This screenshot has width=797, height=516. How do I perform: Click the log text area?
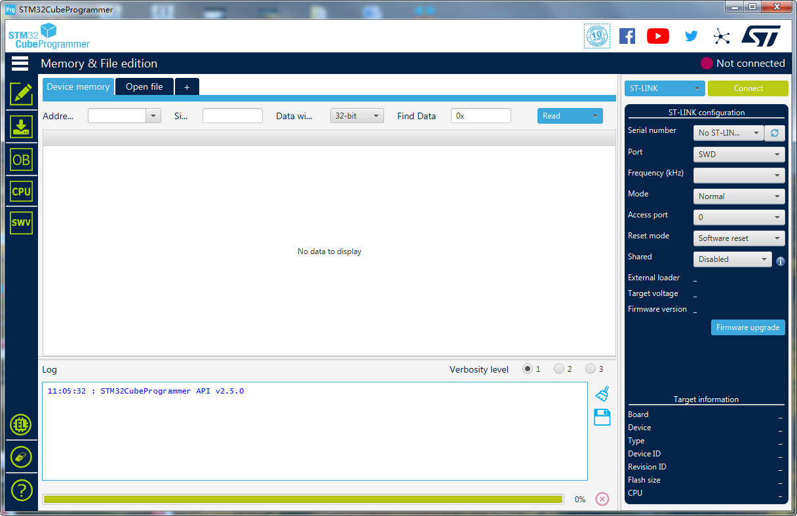(x=315, y=431)
